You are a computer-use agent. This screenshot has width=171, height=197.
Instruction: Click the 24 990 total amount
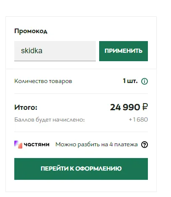click(x=125, y=107)
